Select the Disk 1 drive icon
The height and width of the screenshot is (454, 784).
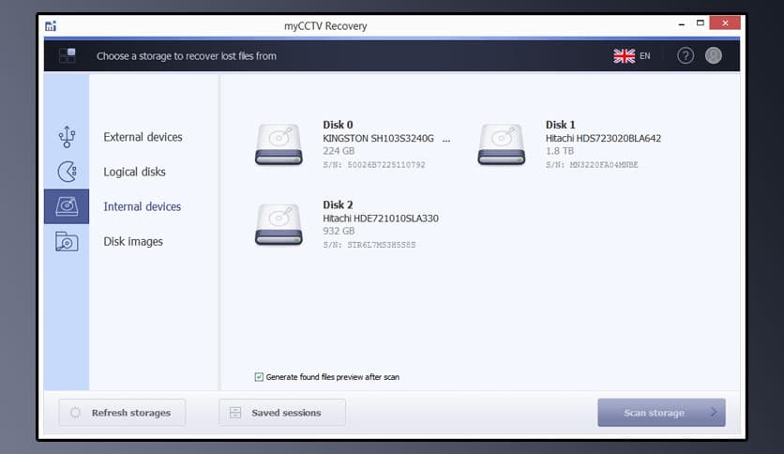tap(502, 144)
